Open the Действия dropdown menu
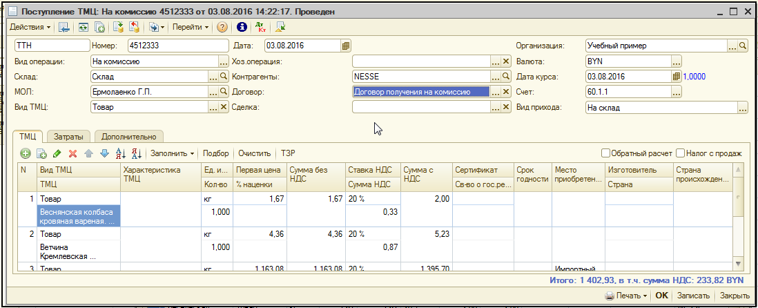 [x=30, y=28]
